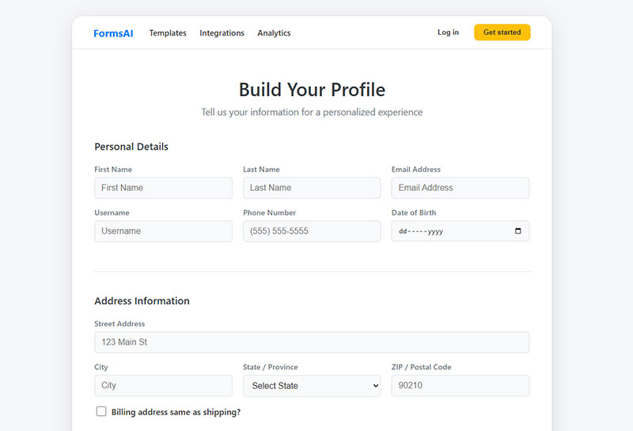633x431 pixels.
Task: Click the FormsAI logo
Action: click(113, 33)
